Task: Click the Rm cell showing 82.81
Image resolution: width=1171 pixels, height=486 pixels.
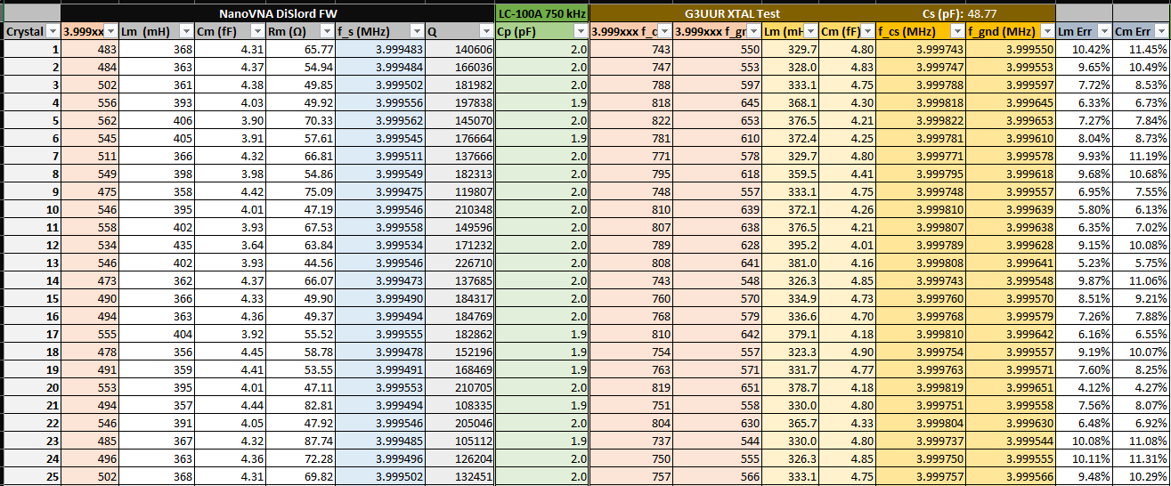Action: (301, 406)
